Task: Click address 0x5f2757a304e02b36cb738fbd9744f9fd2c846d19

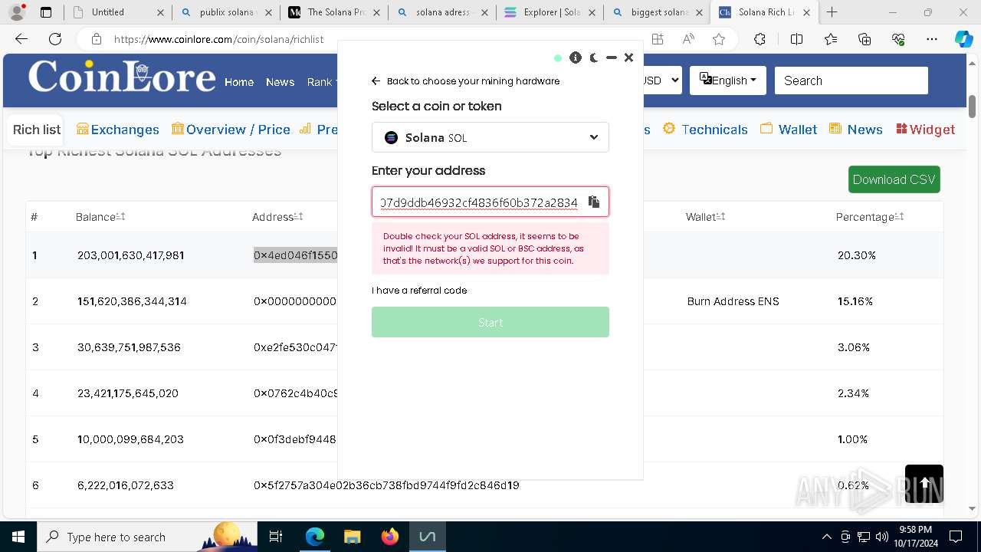Action: (386, 485)
